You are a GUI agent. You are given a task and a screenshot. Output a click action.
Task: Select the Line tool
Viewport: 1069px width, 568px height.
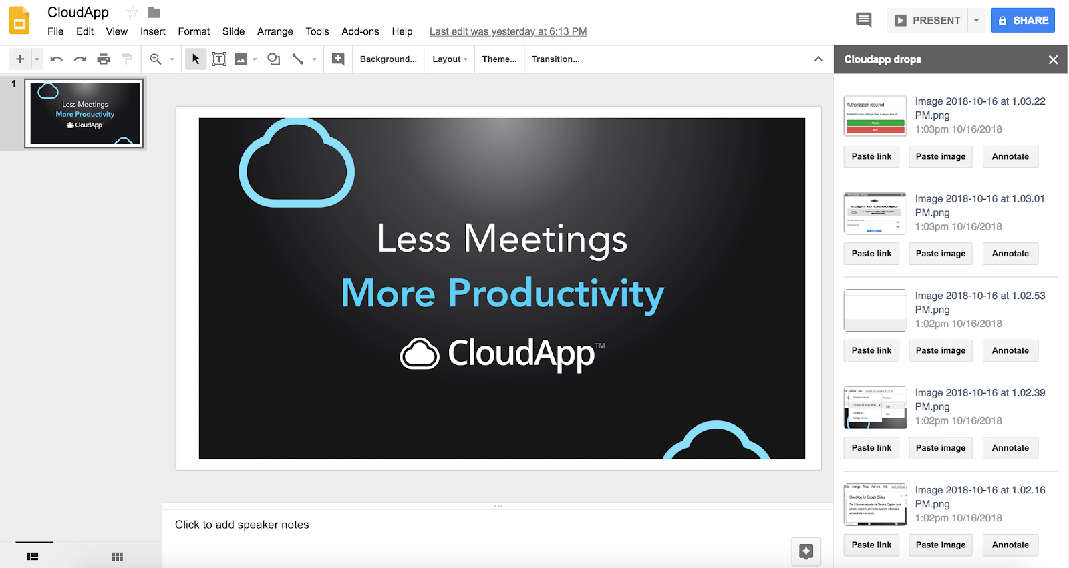[x=298, y=59]
